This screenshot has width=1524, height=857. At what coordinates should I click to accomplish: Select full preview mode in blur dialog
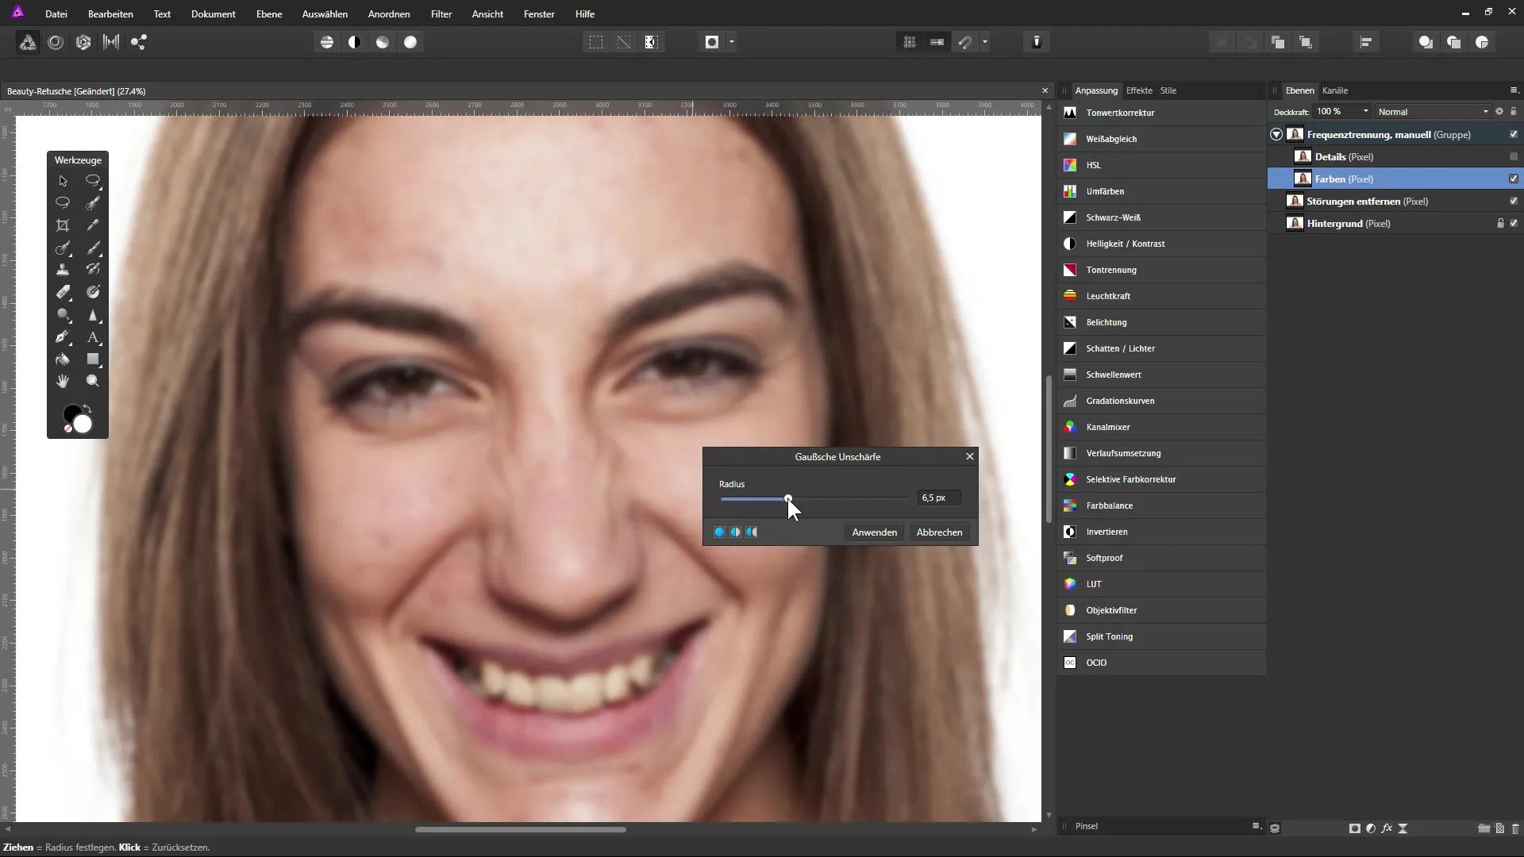[719, 532]
